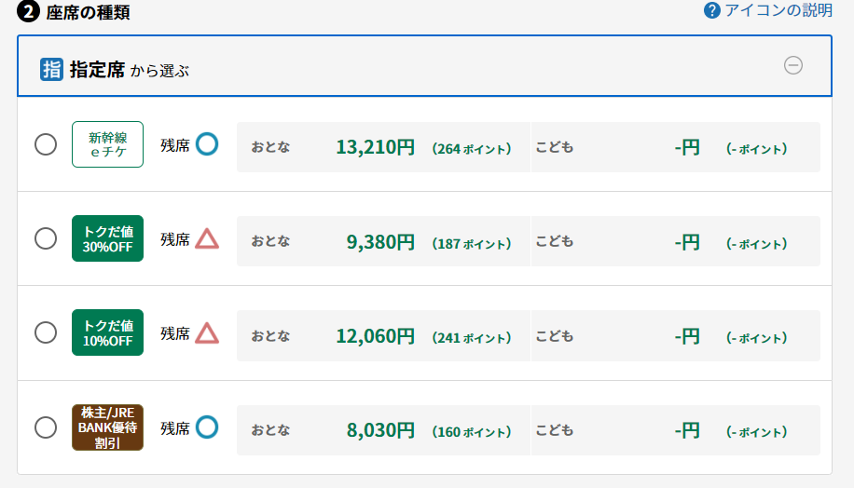Click triangle availability icon for 10%OFF row
854x488 pixels.
[x=207, y=333]
